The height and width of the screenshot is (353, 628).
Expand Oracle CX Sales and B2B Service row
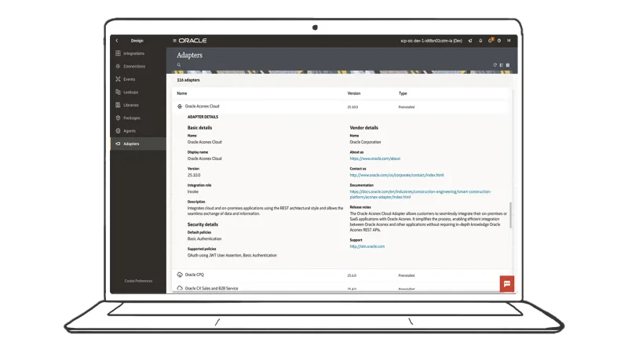tap(342, 288)
